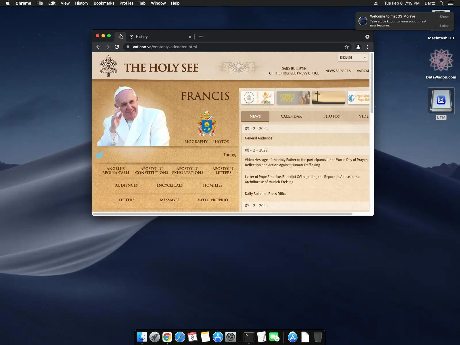
Task: Open Spotlight search in the menu bar
Action: tap(442, 3)
